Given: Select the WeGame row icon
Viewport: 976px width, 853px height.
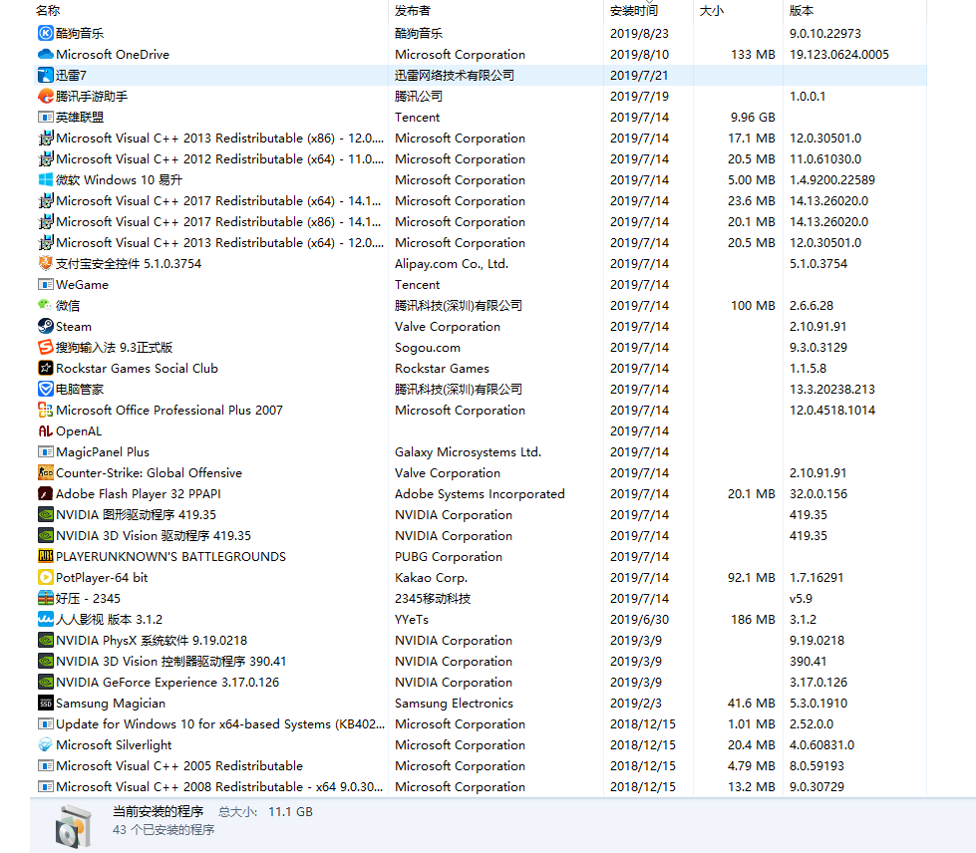Looking at the screenshot, I should click(x=46, y=284).
